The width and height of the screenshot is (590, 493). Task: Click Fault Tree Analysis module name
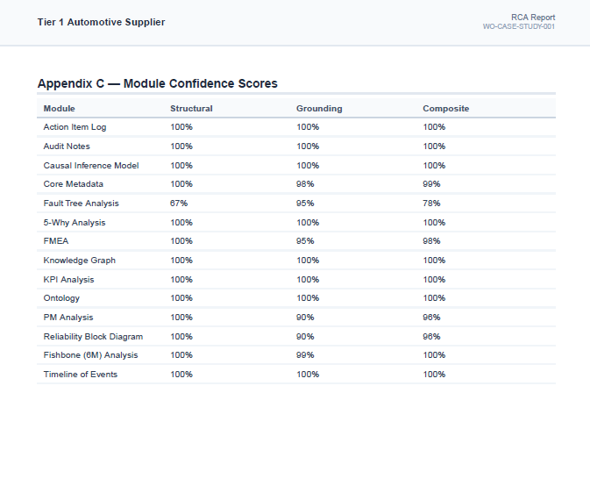tap(81, 204)
